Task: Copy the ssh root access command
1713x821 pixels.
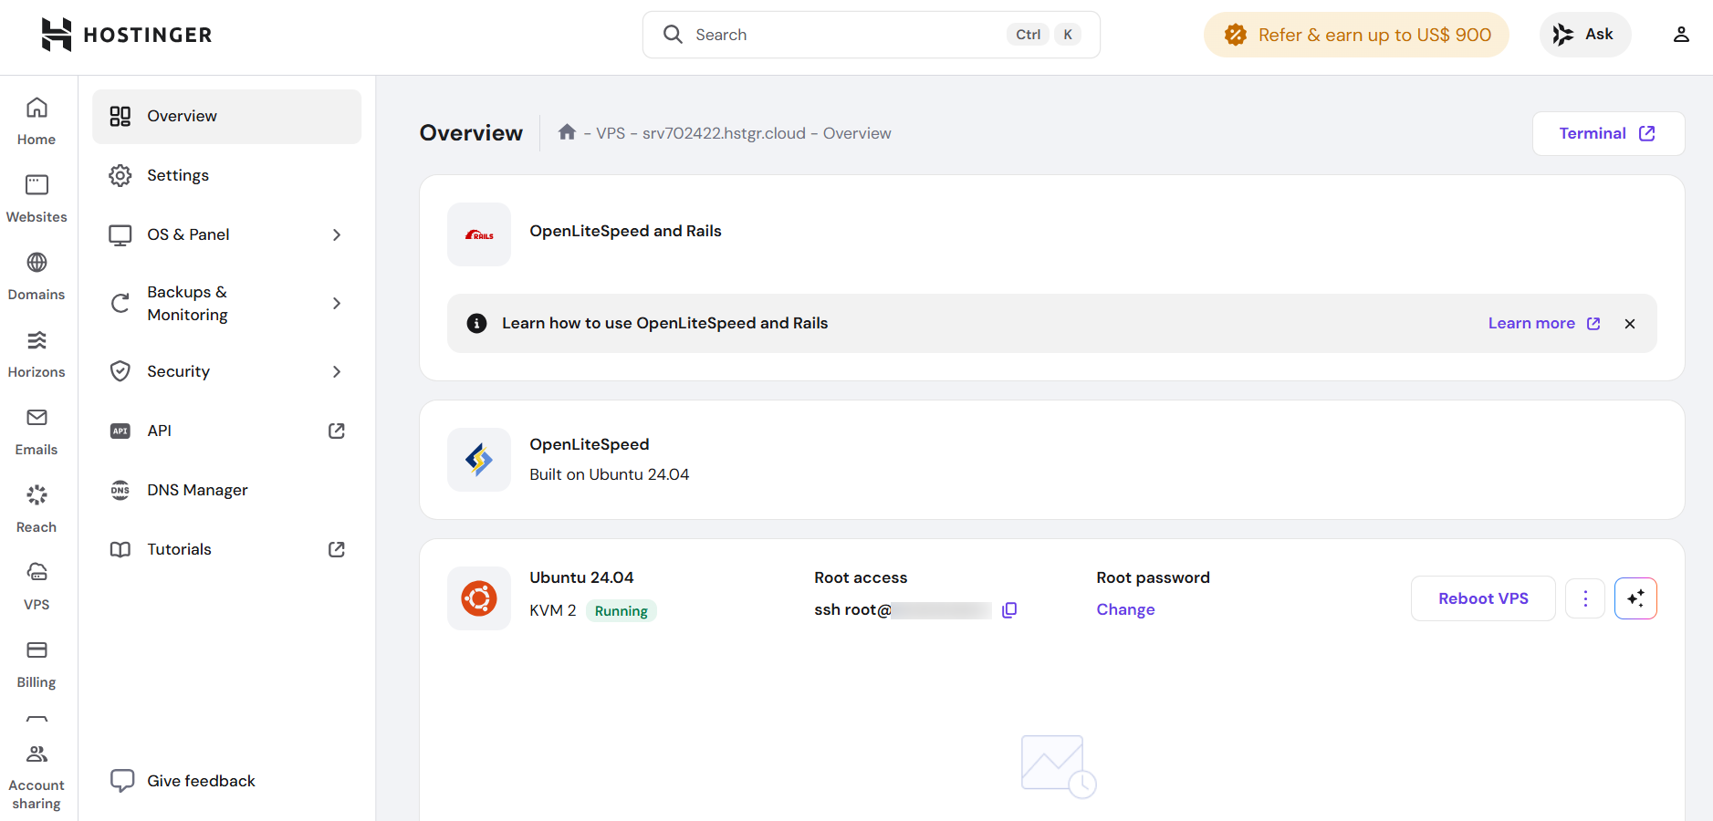Action: coord(1009,610)
